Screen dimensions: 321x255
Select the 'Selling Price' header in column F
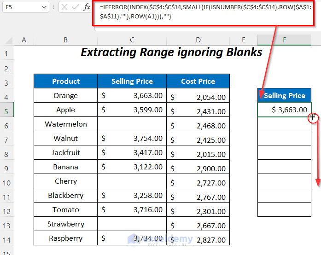[x=284, y=95]
